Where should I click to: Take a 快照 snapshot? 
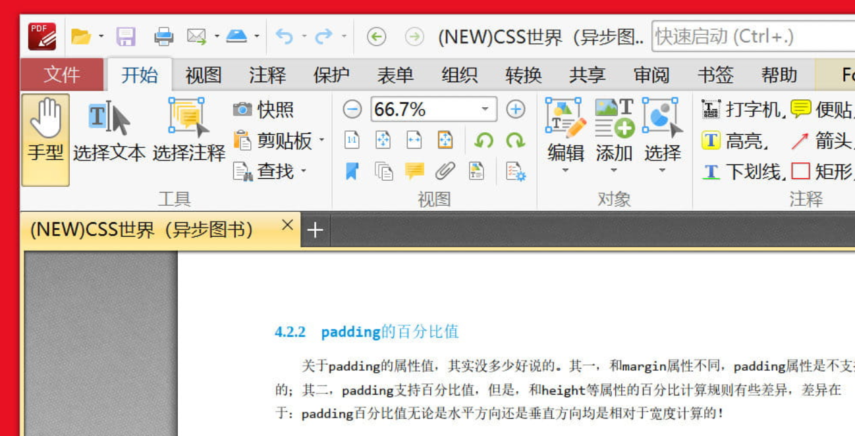(263, 110)
